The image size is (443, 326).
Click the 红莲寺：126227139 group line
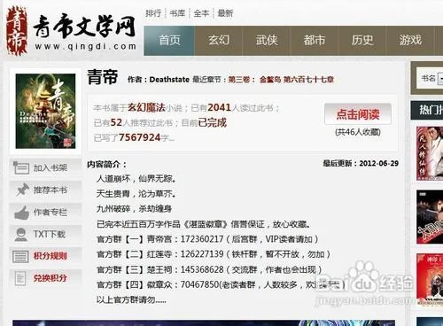point(214,254)
